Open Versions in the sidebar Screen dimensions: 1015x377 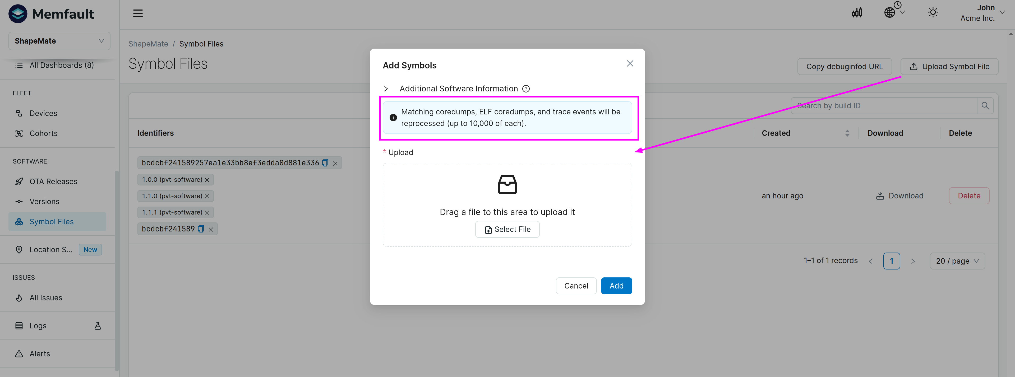58,202
